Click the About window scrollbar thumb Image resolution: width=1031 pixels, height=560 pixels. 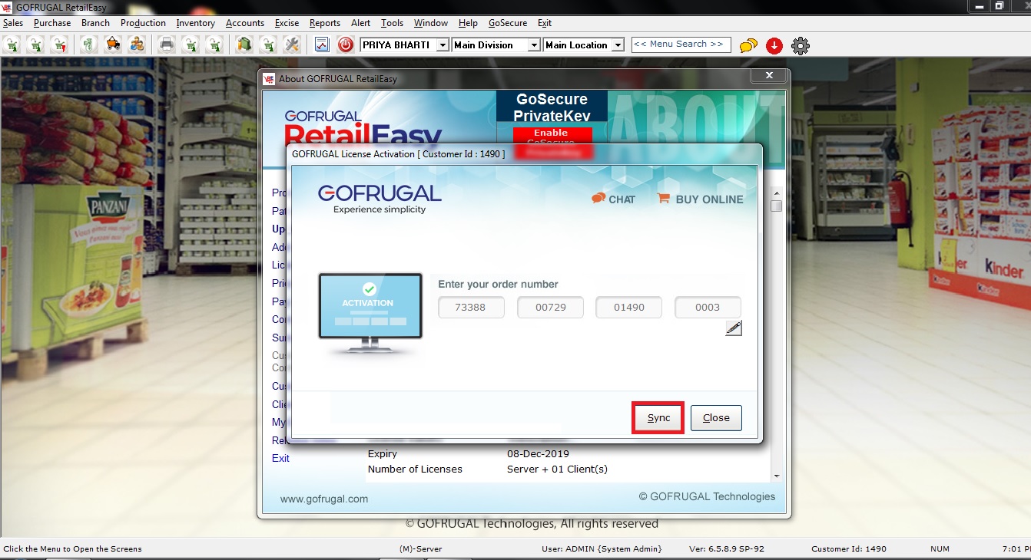pyautogui.click(x=776, y=206)
